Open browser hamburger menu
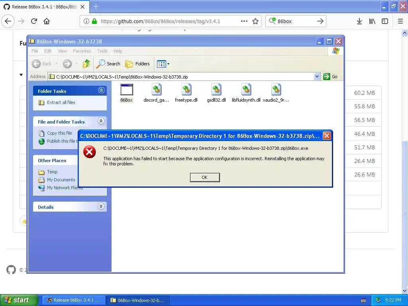 400,21
